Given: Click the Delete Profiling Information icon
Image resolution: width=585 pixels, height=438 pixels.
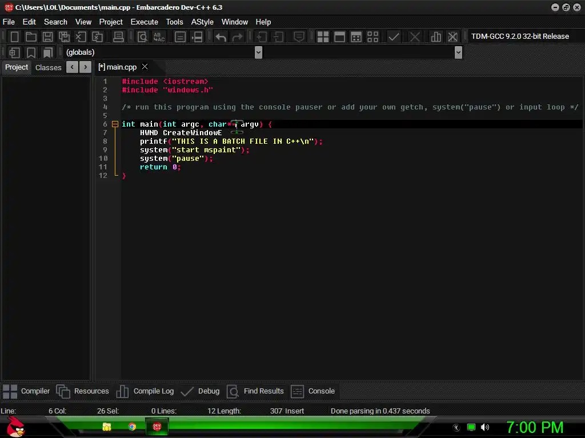Looking at the screenshot, I should click(x=452, y=37).
